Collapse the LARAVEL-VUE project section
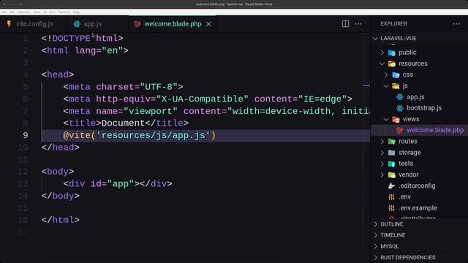Screen dimensions: 468x263 [375, 39]
